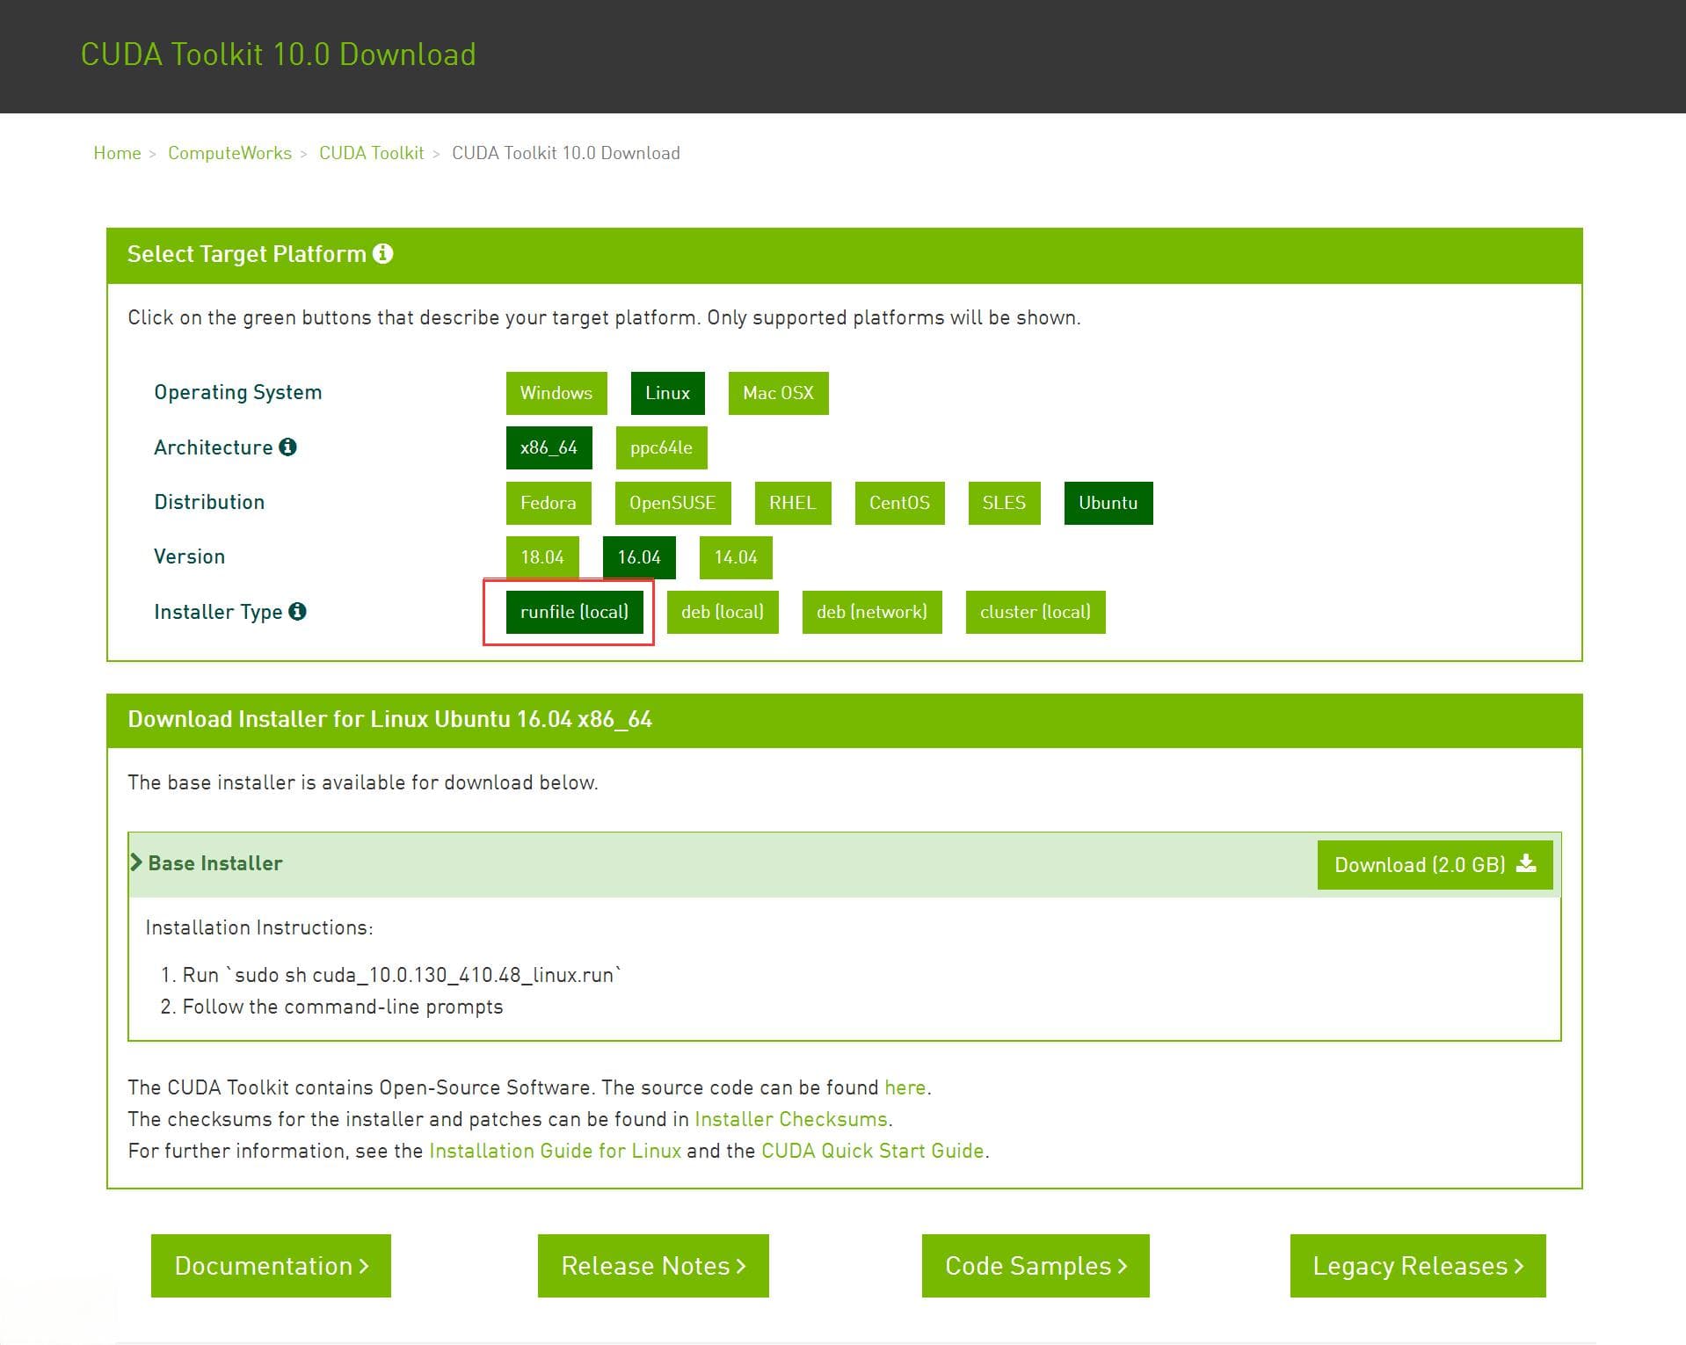
Task: Open the CUDA Quick Start Guide link
Action: [872, 1151]
